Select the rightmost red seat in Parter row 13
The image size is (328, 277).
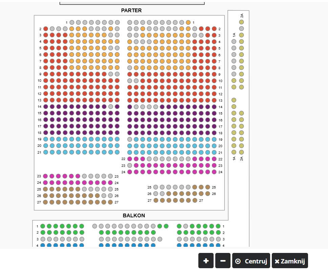click(x=214, y=100)
